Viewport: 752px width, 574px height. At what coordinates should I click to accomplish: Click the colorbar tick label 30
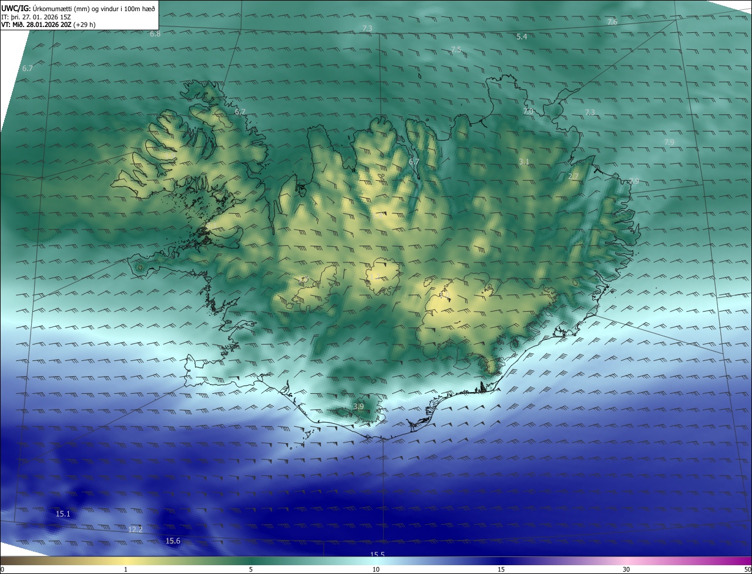point(626,569)
